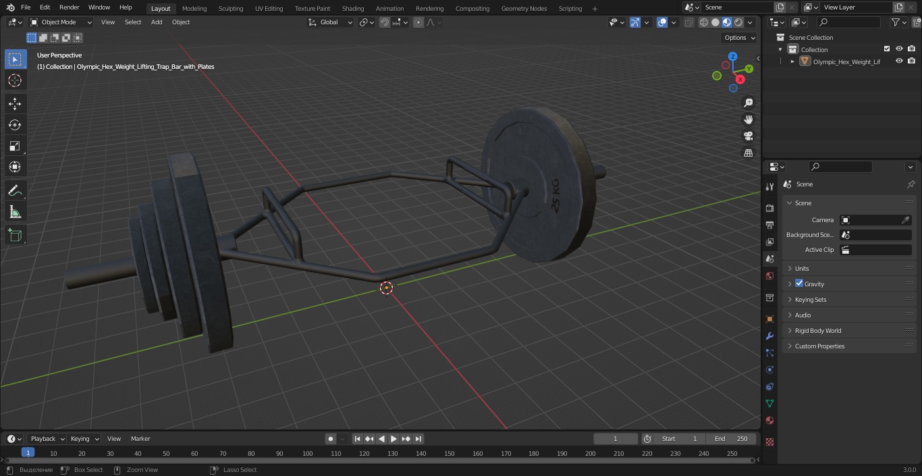Select the Transform tool

[x=15, y=167]
